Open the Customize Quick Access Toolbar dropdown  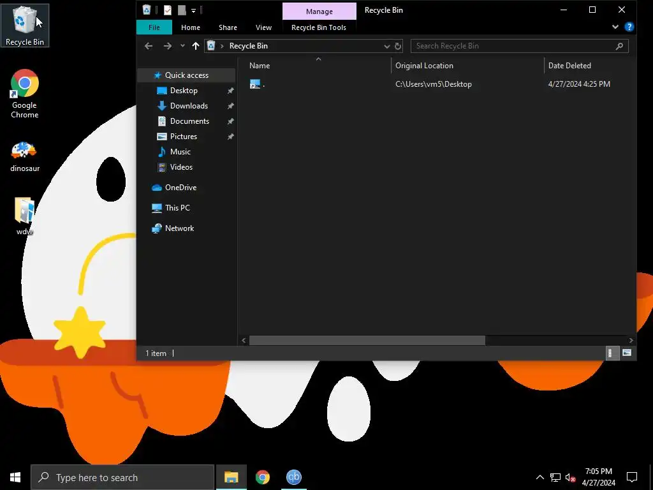click(x=194, y=10)
